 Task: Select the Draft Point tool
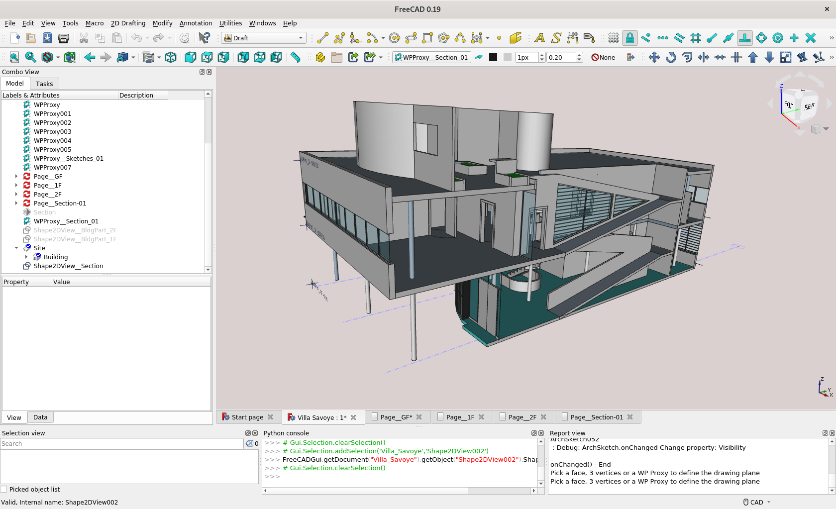coord(499,38)
